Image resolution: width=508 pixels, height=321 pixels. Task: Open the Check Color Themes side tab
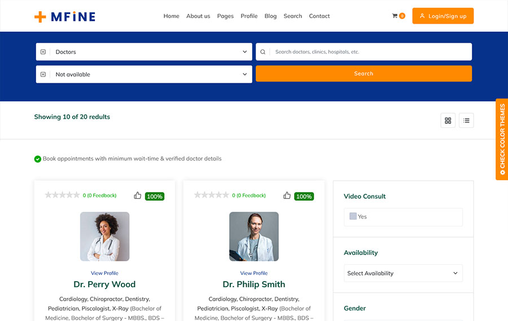click(502, 139)
